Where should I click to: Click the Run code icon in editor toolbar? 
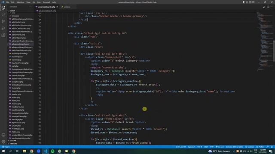[264, 7]
